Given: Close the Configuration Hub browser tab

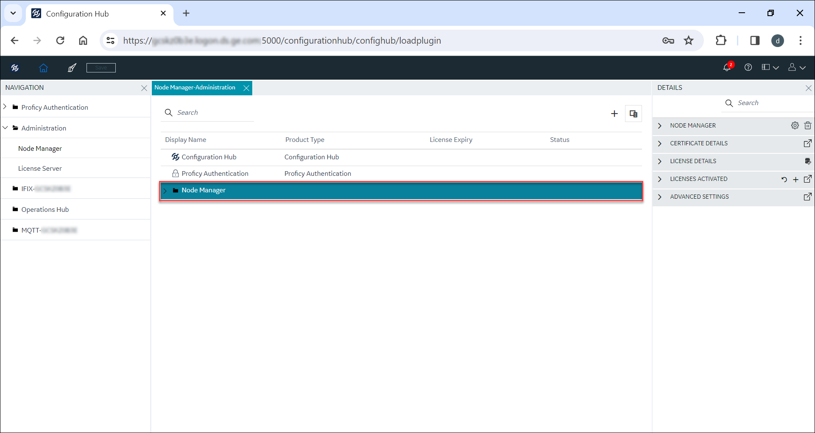Looking at the screenshot, I should click(x=163, y=14).
